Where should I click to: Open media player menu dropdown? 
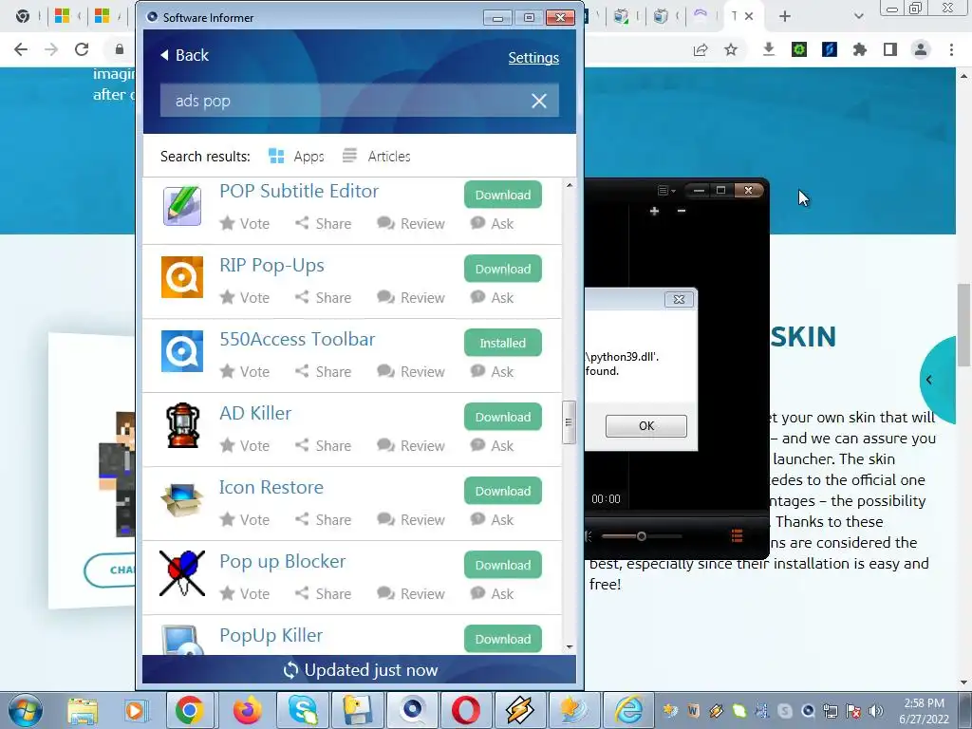click(666, 190)
